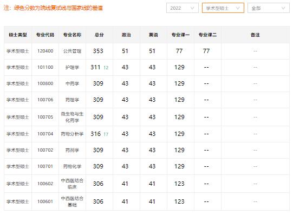
Task: Click the green difference value 17
Action: (106, 134)
